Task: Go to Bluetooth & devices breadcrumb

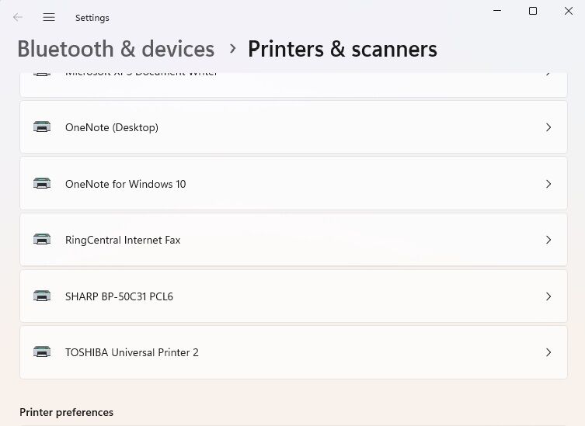Action: click(116, 49)
